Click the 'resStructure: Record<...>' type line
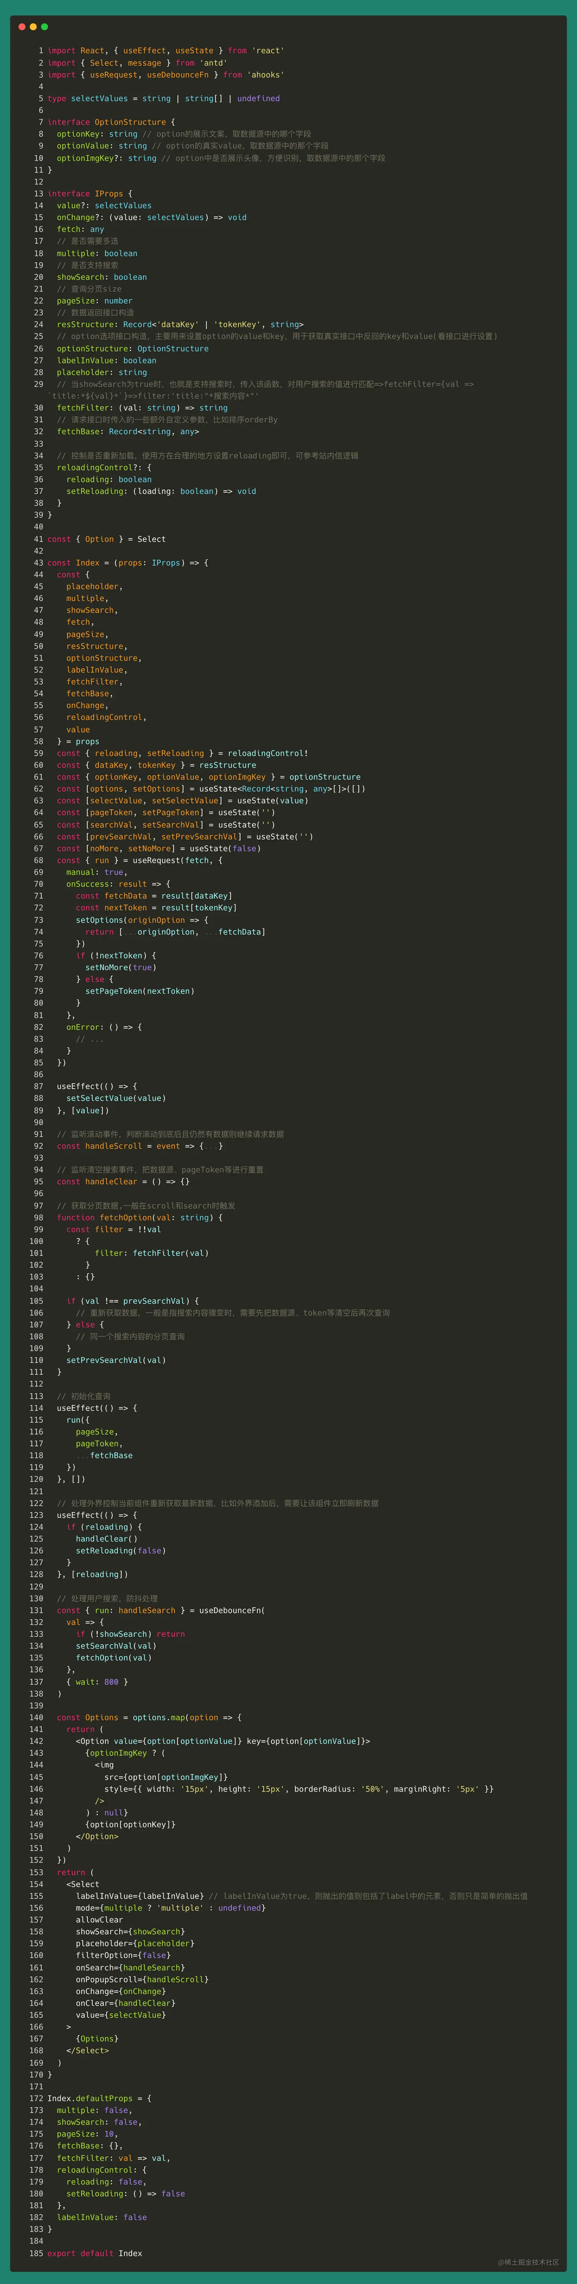 180,324
